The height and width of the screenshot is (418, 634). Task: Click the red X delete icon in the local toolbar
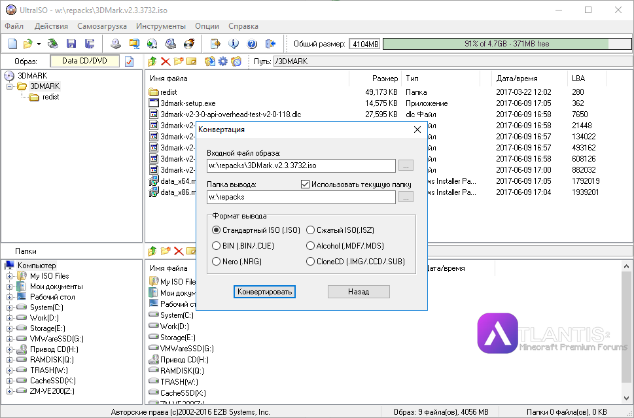click(x=179, y=251)
